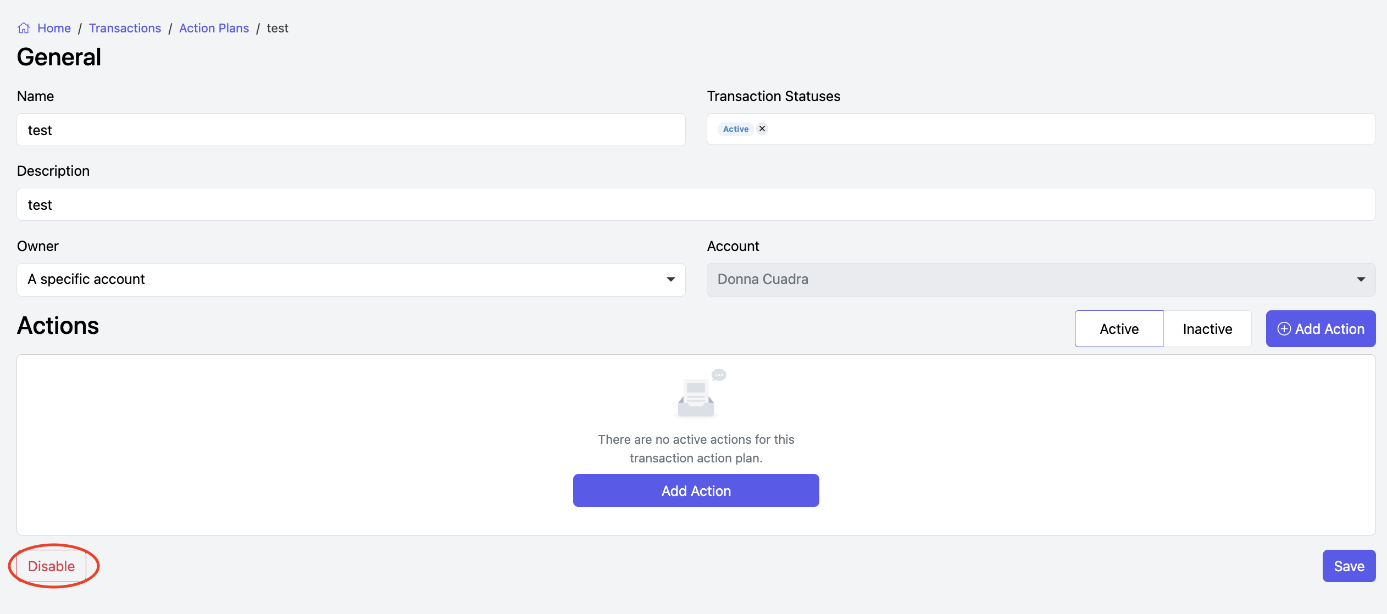The image size is (1387, 614).
Task: Click into the Name input field
Action: coord(351,130)
